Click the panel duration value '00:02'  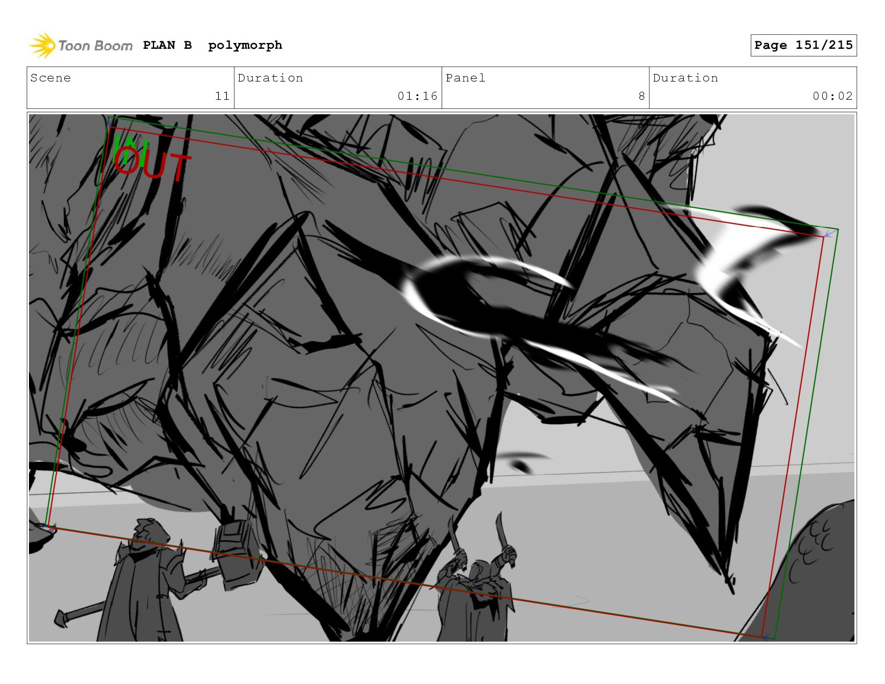832,96
